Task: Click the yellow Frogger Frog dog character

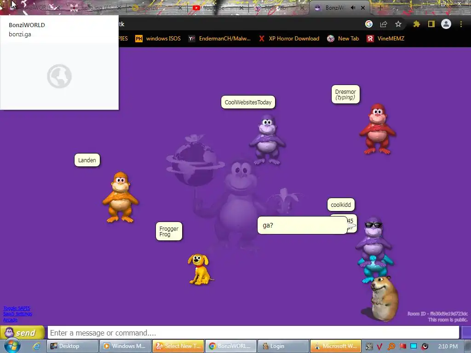Action: click(200, 269)
